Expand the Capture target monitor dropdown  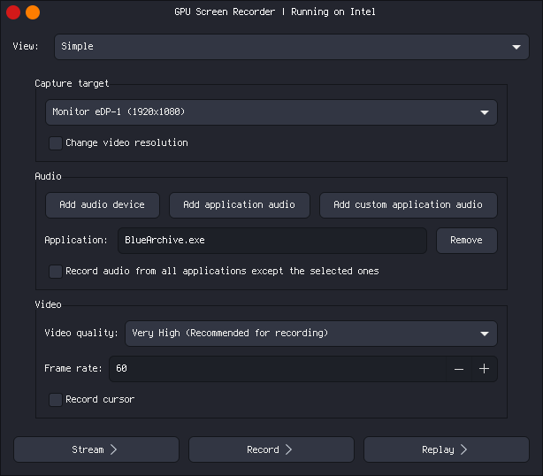271,112
